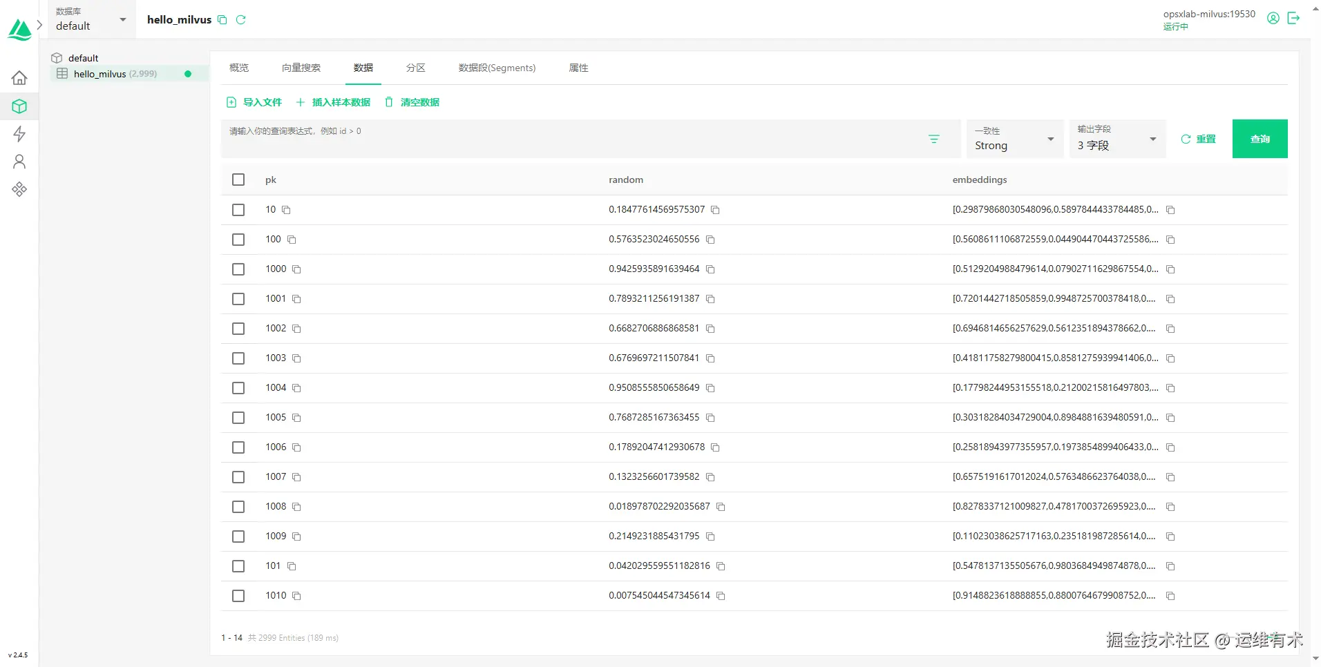The height and width of the screenshot is (667, 1321).
Task: Open user management via person icon
Action: (x=19, y=162)
